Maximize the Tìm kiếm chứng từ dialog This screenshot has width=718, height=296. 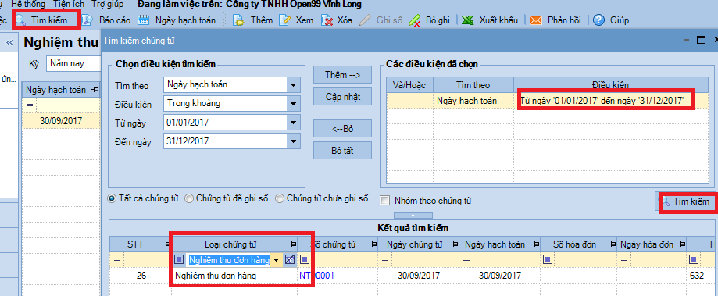click(701, 41)
